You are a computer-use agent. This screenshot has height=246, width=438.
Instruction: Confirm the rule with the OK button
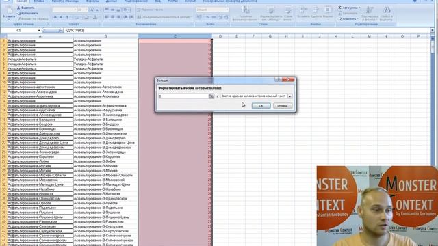[261, 106]
